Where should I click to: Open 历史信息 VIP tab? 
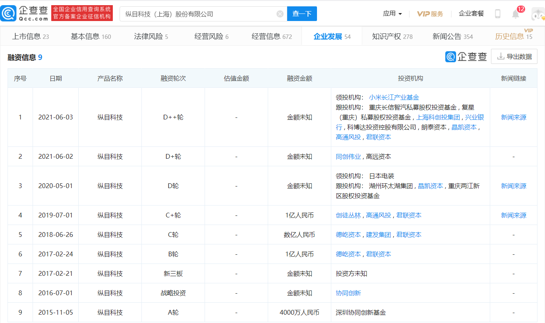point(514,37)
